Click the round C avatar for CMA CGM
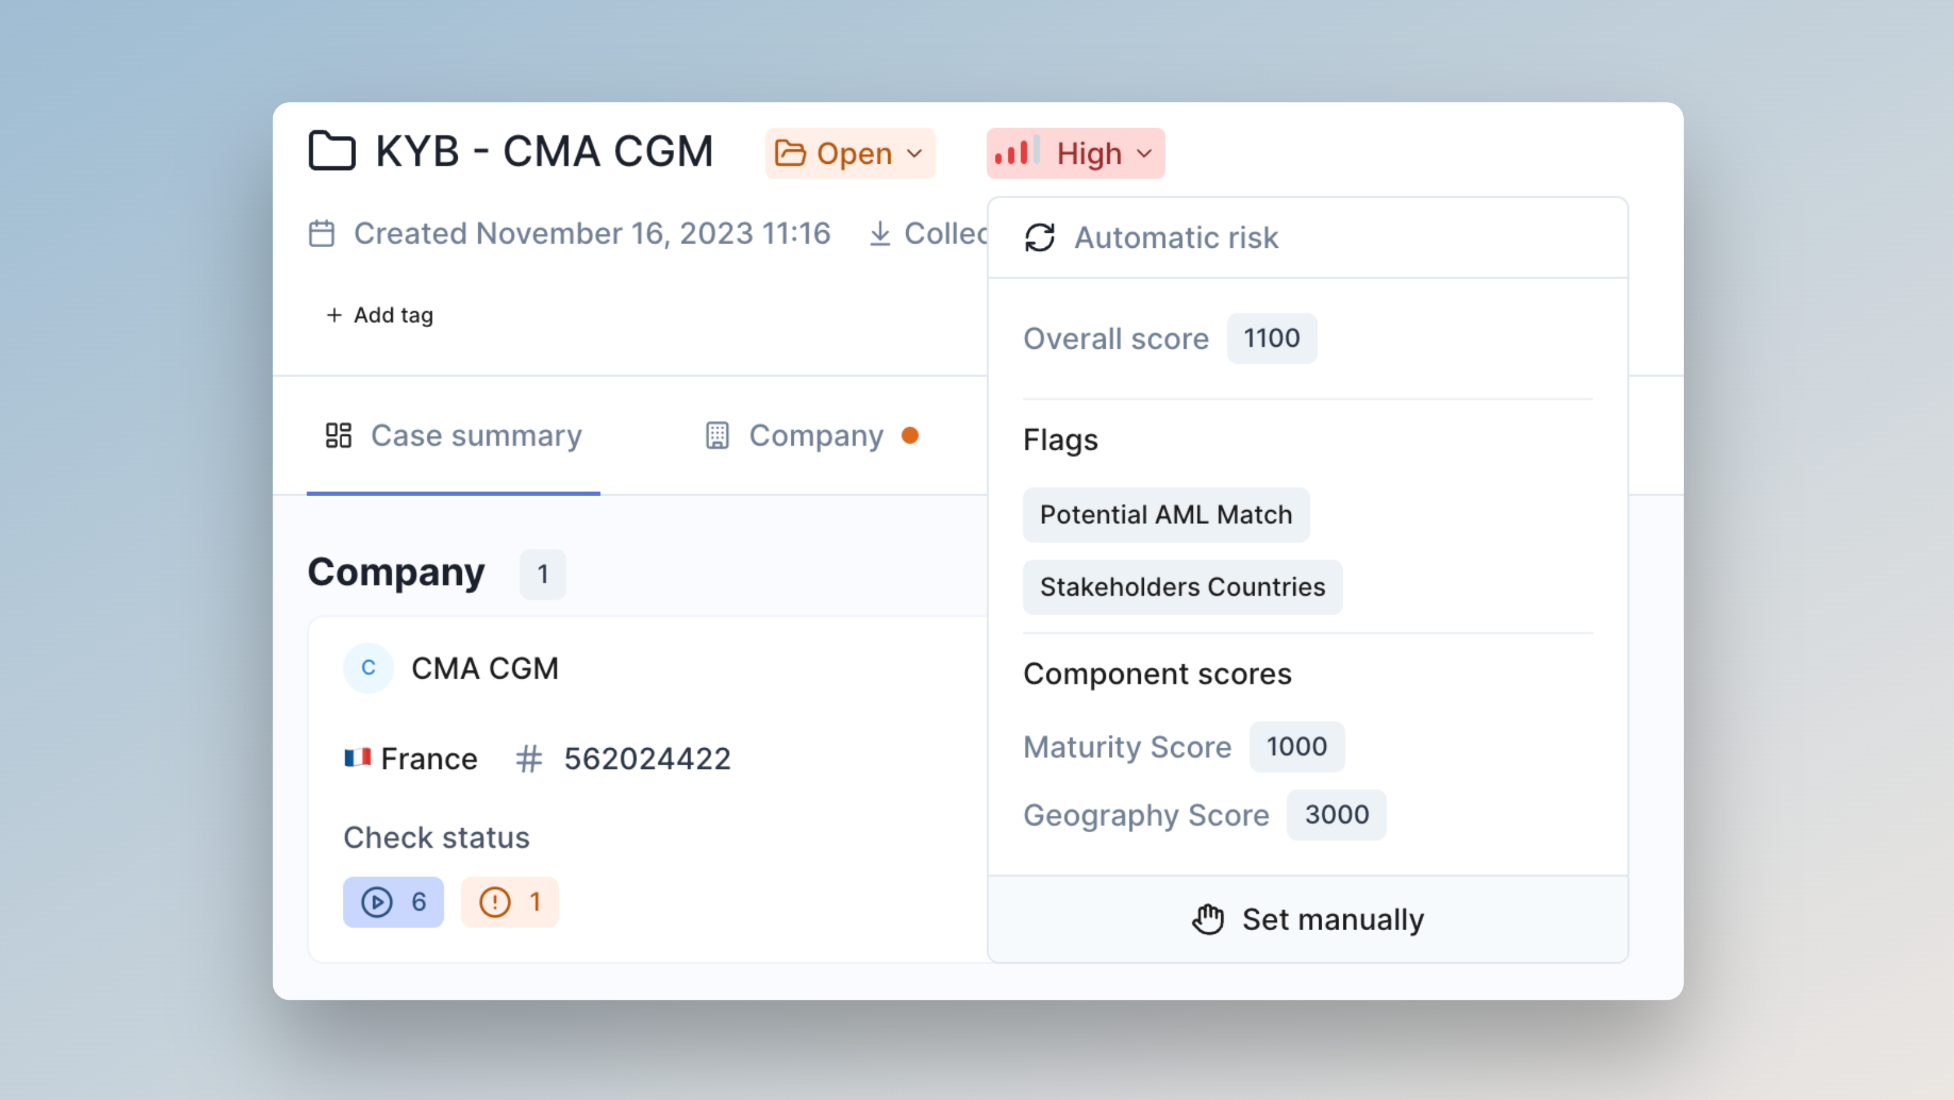 (368, 668)
